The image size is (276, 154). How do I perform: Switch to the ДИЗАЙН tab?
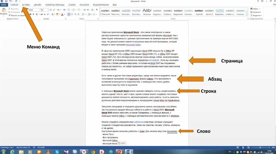point(38,5)
